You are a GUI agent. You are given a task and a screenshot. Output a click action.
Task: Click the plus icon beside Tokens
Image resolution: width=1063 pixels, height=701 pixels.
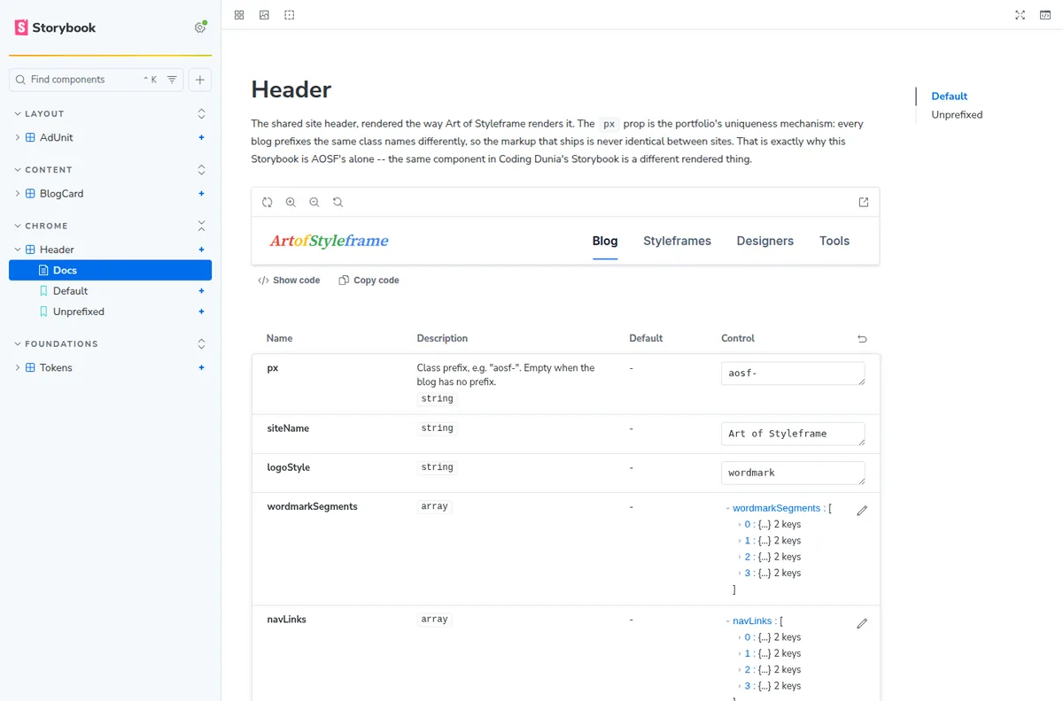click(x=202, y=367)
